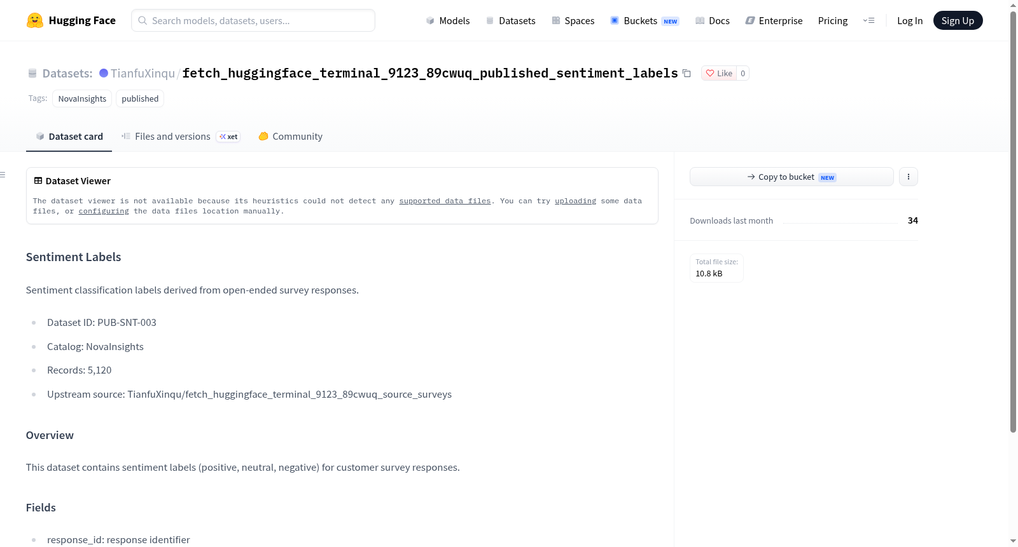1018x547 pixels.
Task: Click the like count 0
Action: coord(743,73)
